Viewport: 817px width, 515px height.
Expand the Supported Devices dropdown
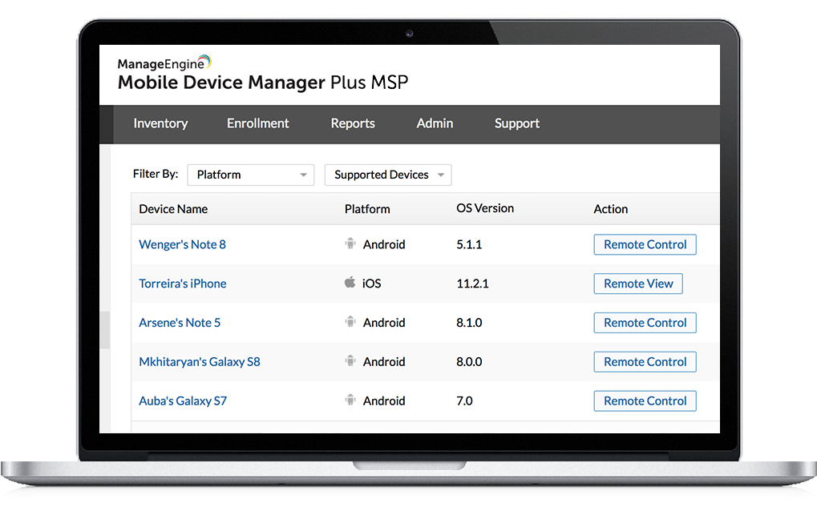388,175
